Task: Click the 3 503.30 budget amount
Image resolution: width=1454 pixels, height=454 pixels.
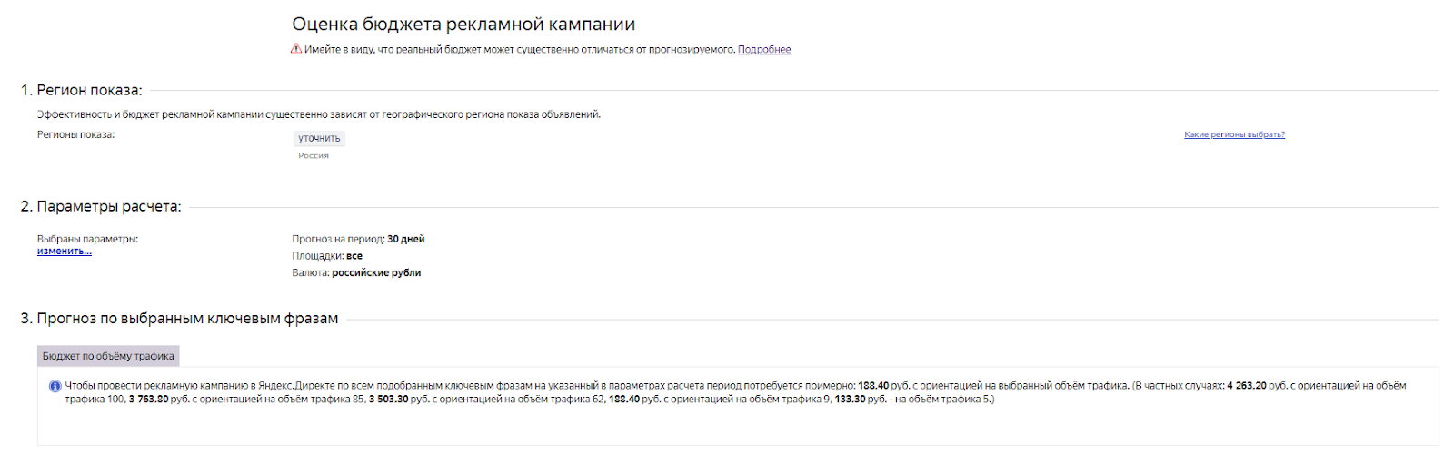Action: [x=389, y=400]
